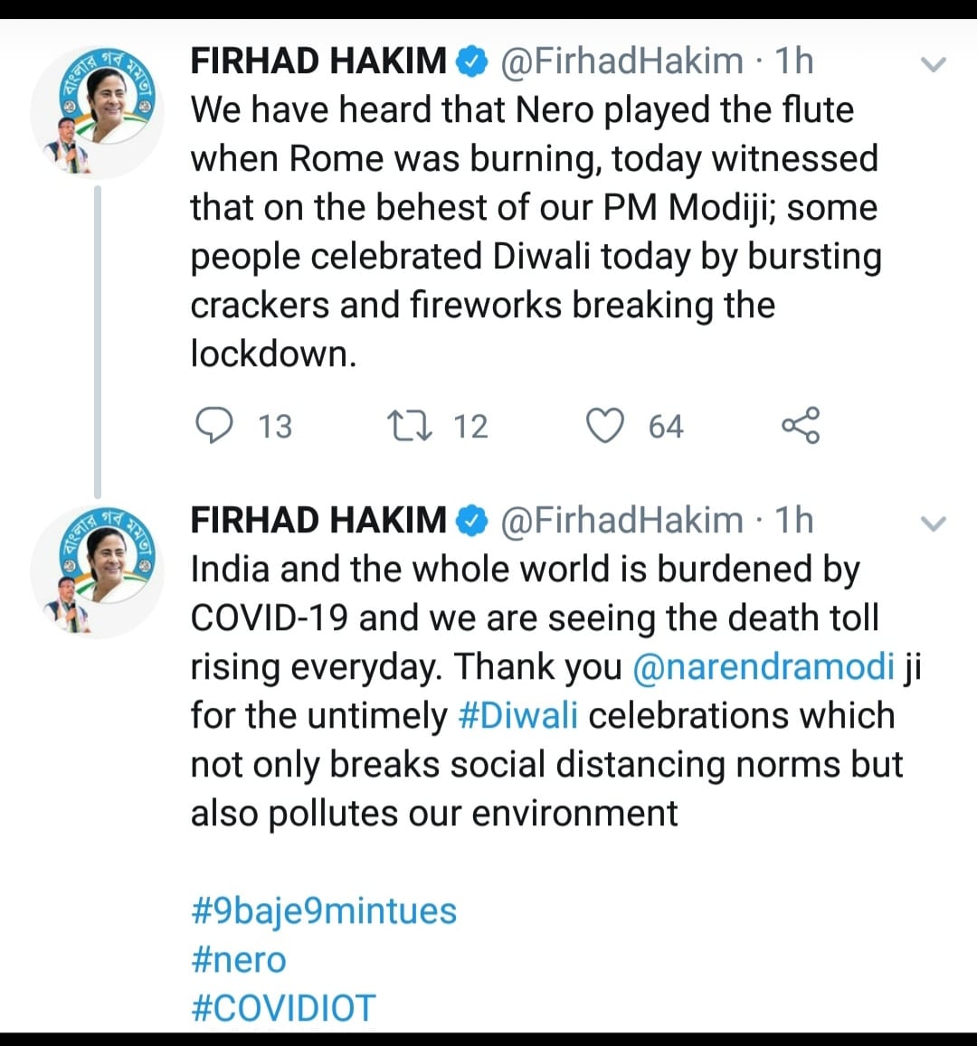The image size is (977, 1046).
Task: Click verified badge on first tweet
Action: click(x=471, y=62)
